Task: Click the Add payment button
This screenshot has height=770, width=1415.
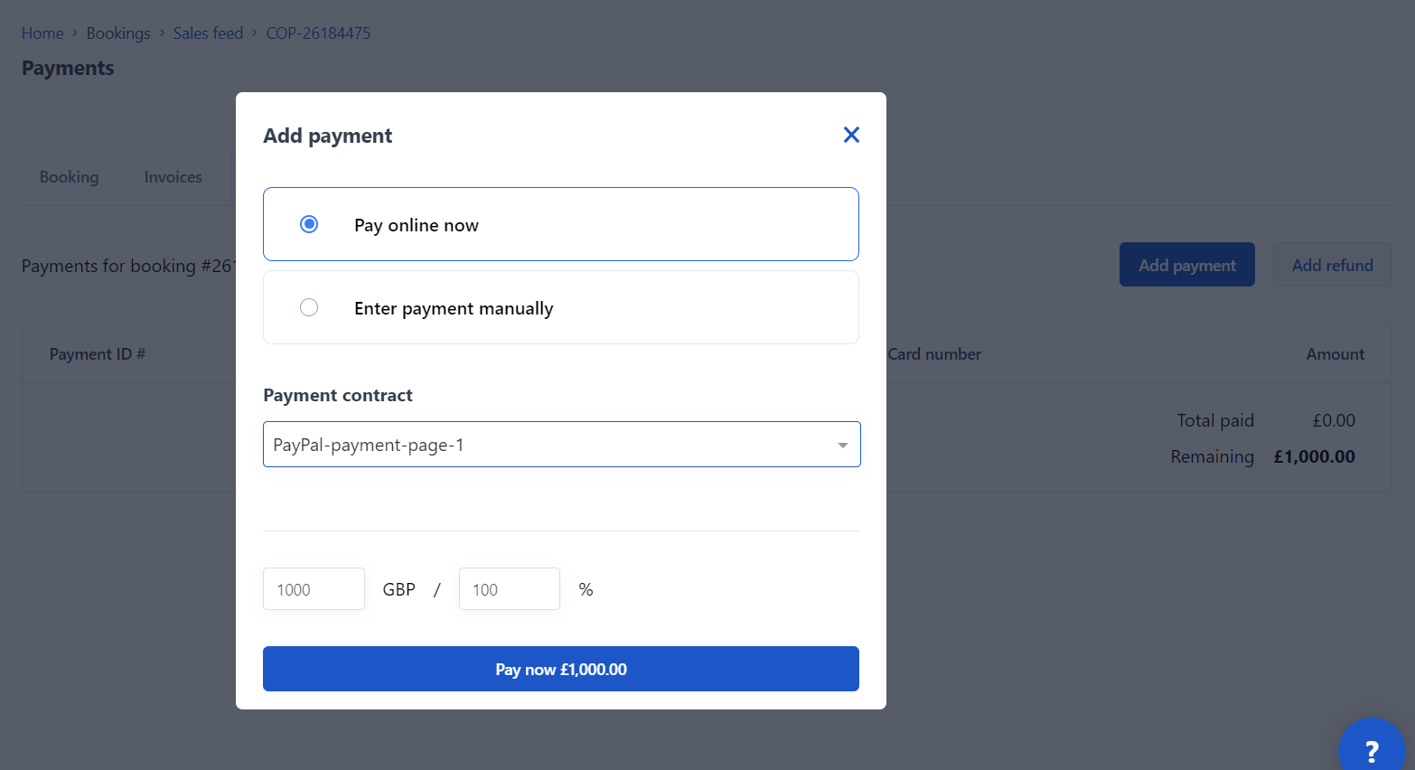Action: (x=1187, y=265)
